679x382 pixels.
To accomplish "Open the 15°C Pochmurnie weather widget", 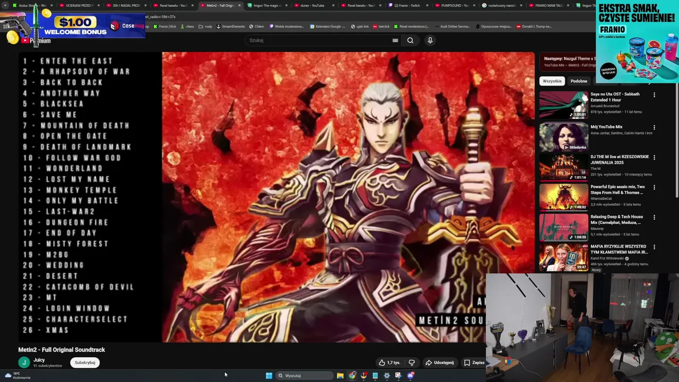I will click(17, 376).
